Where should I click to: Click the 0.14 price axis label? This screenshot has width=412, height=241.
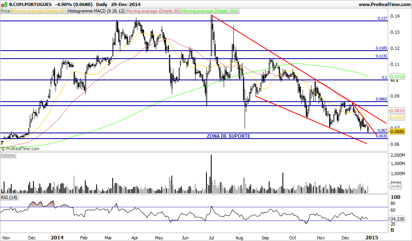[x=395, y=16]
